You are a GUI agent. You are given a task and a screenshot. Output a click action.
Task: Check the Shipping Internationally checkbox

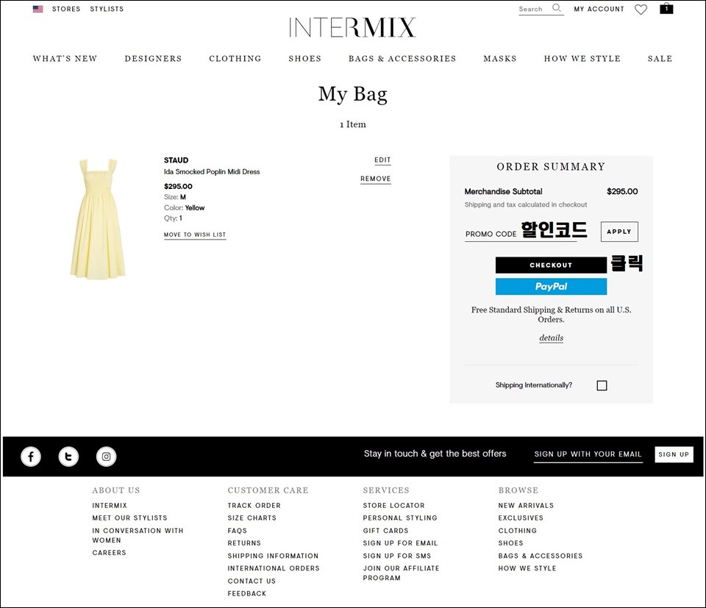[602, 386]
